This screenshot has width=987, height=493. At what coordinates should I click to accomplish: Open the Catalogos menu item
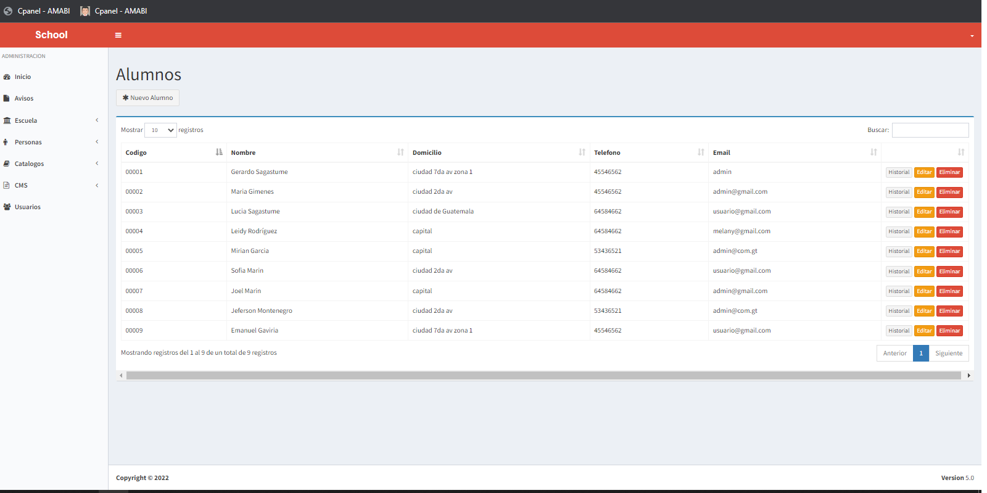coord(54,164)
